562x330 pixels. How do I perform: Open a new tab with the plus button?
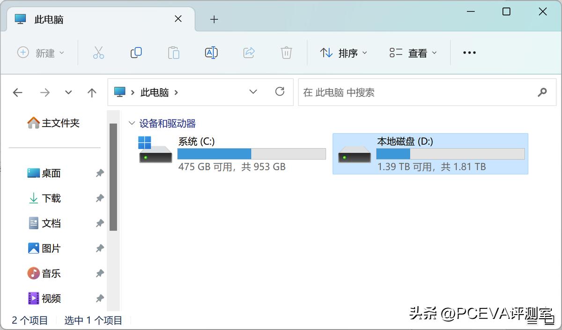pos(214,19)
